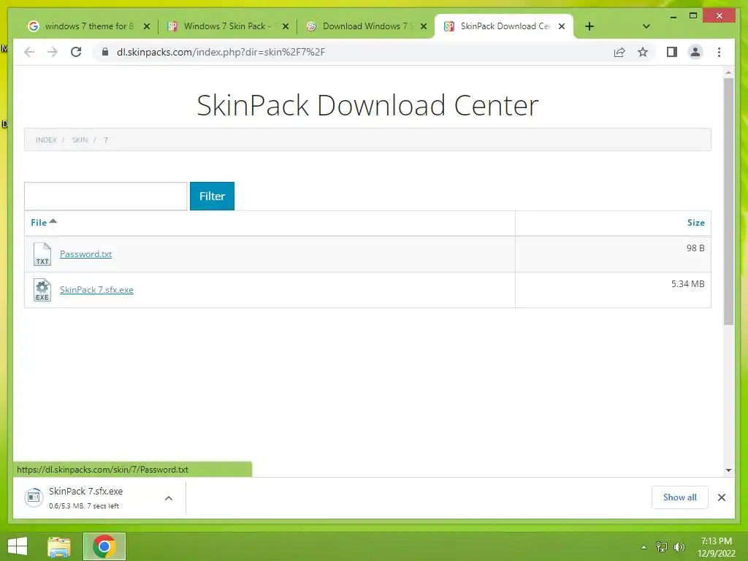Open Chrome three-dot menu
This screenshot has width=748, height=561.
pyautogui.click(x=719, y=52)
